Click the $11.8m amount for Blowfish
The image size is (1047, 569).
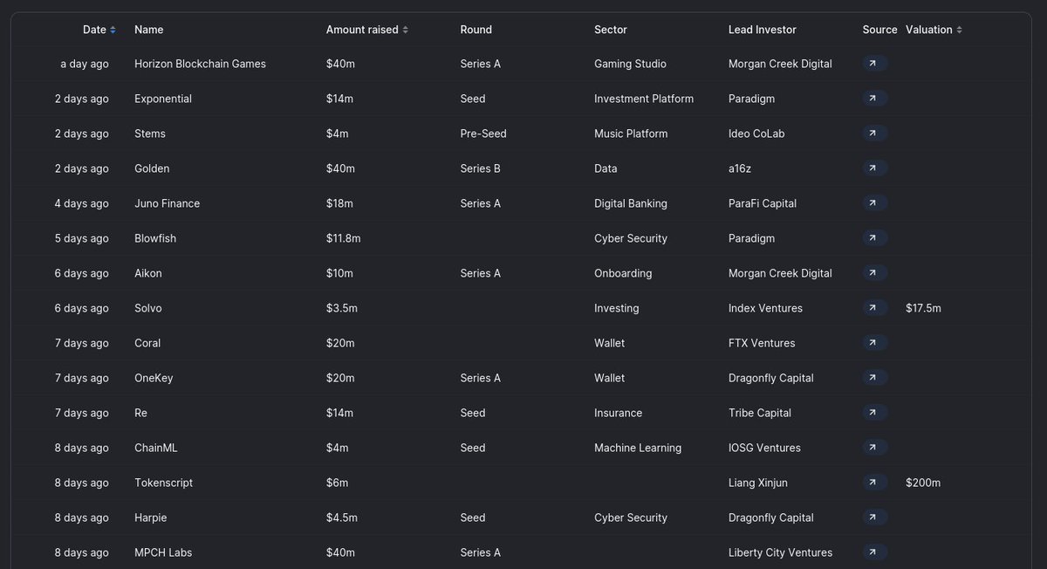point(344,238)
